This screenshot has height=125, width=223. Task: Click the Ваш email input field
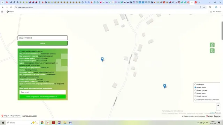pyautogui.click(x=43, y=92)
